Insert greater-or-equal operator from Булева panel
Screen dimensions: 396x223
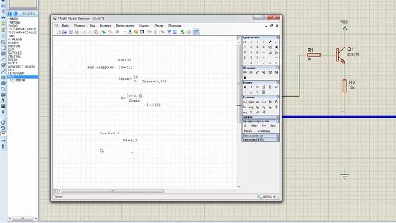pos(270,87)
